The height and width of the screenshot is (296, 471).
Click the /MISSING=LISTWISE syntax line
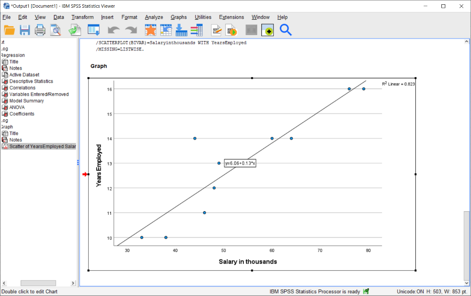tap(120, 50)
